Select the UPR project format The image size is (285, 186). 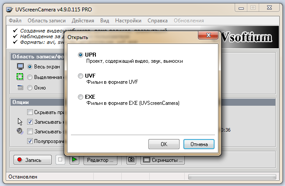click(81, 55)
